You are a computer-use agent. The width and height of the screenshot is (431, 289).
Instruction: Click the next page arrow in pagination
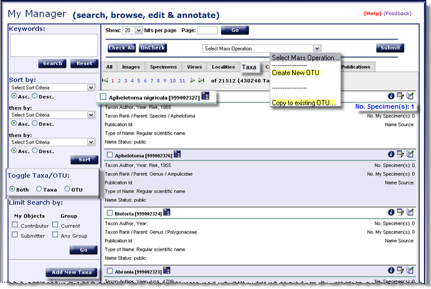[193, 81]
